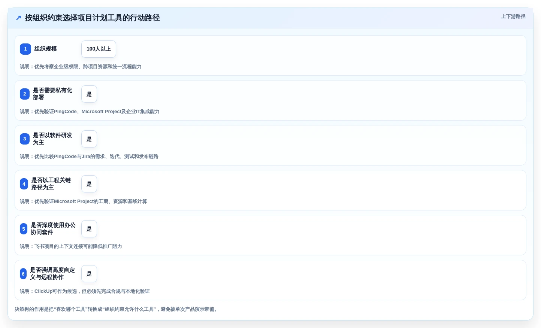541x328 pixels.
Task: Click the 是否以工程关键路径为主 label
Action: (x=51, y=184)
